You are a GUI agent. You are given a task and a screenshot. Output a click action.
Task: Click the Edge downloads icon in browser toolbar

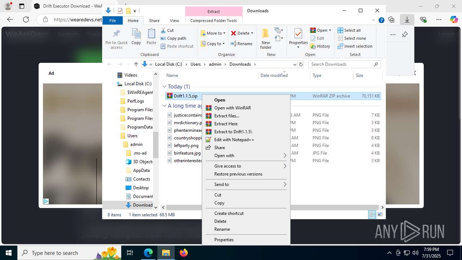click(x=407, y=19)
